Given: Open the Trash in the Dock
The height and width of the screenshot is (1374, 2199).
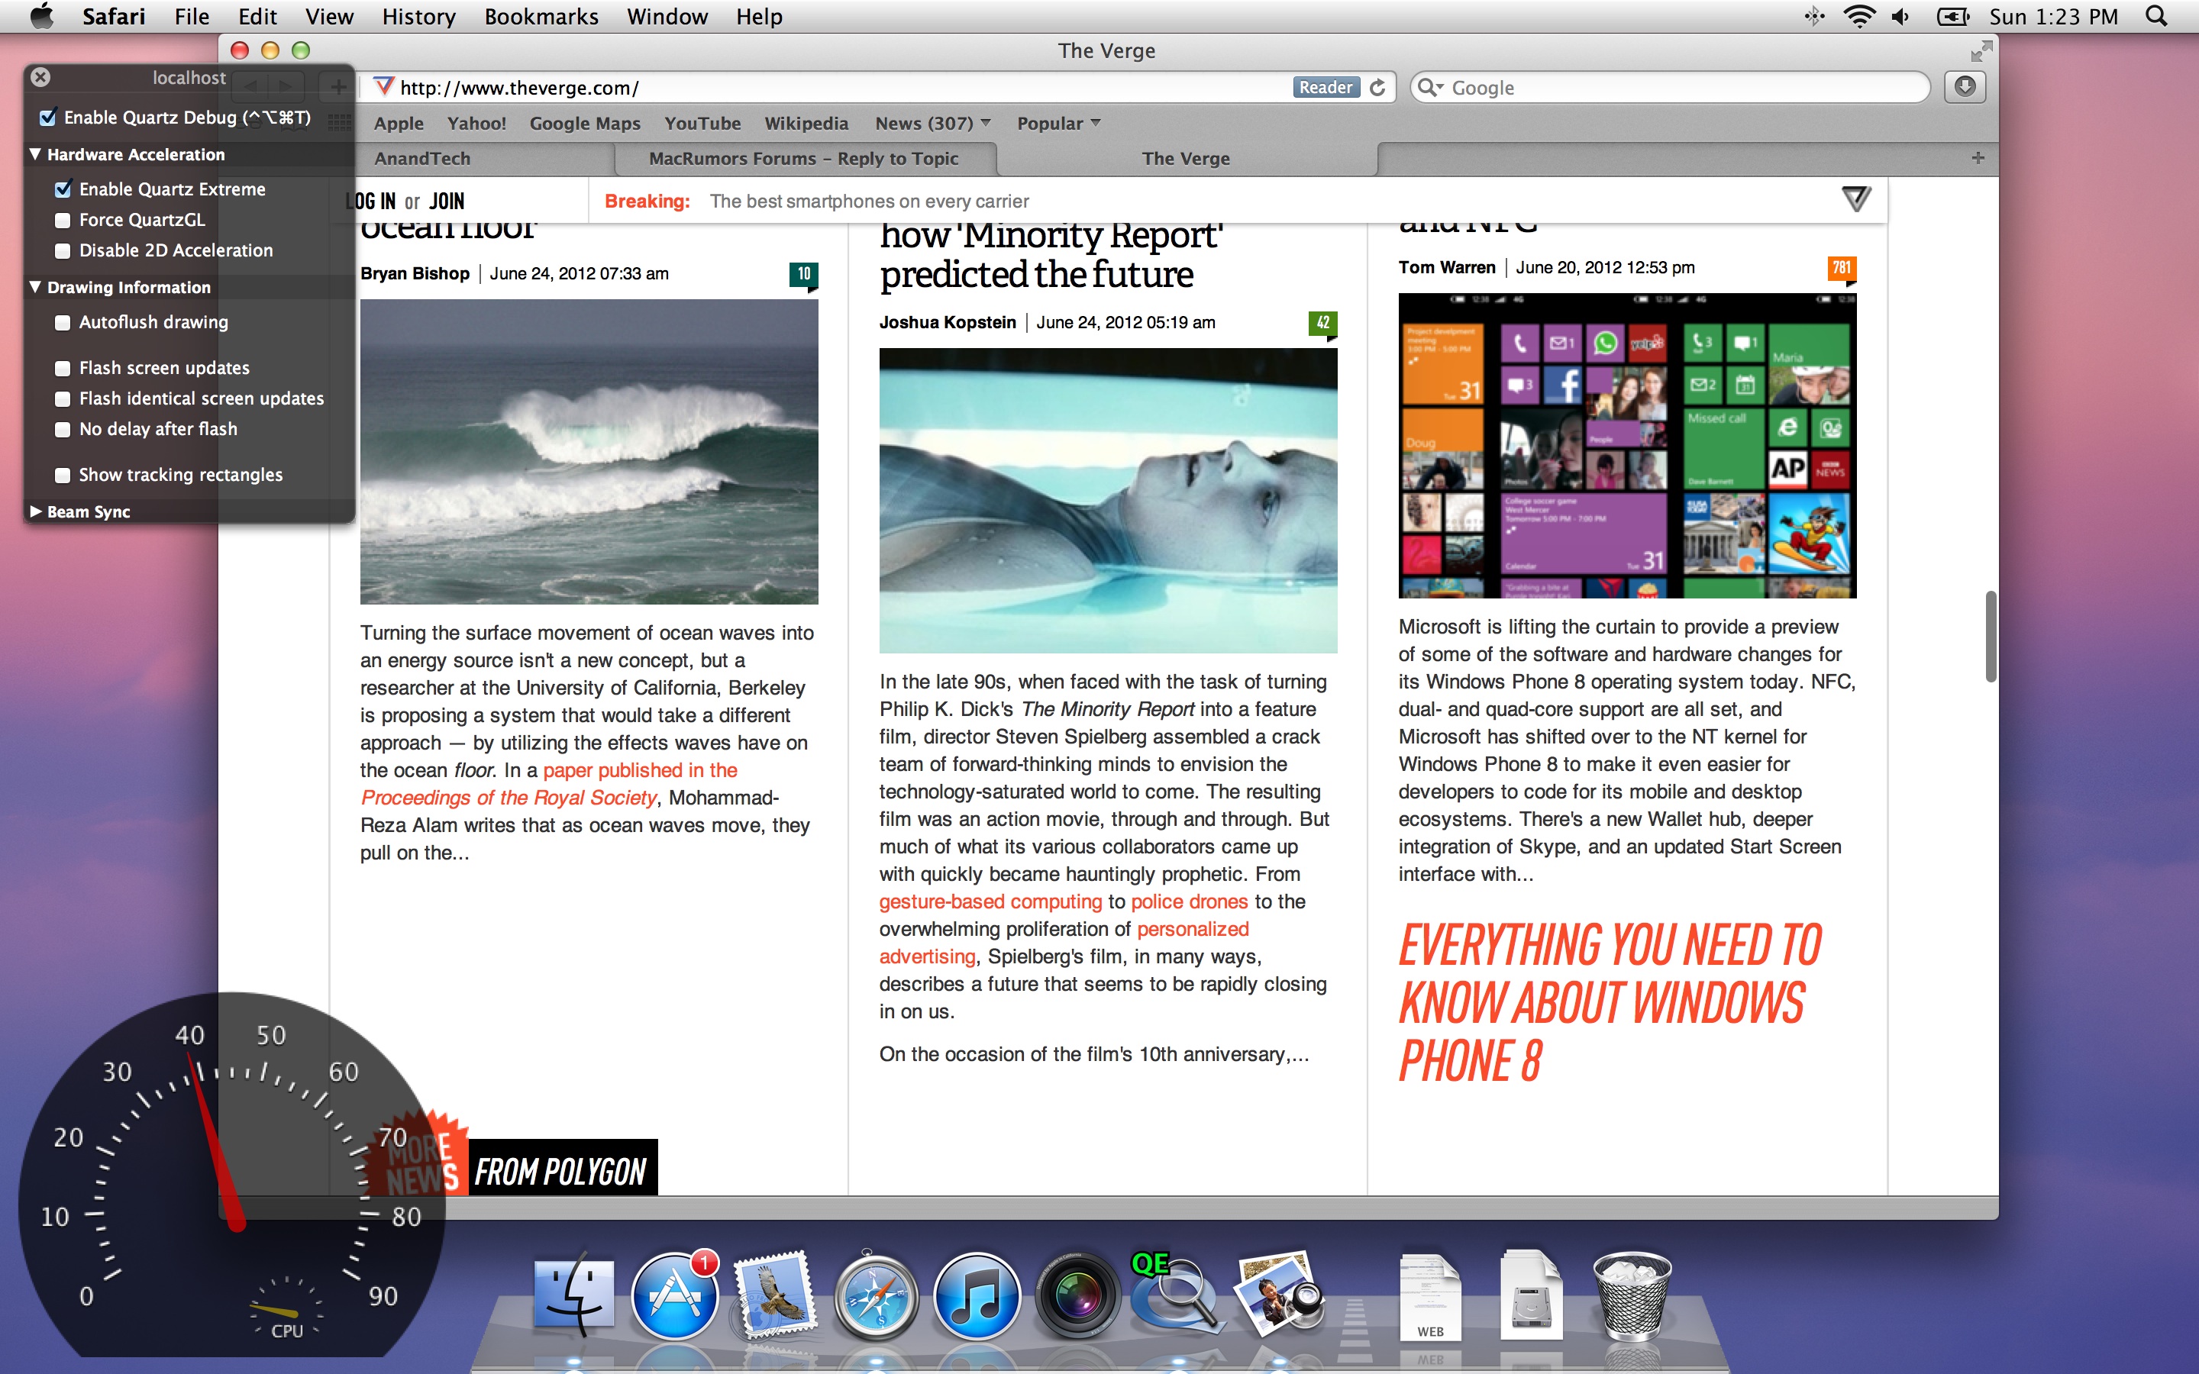Looking at the screenshot, I should [1632, 1297].
